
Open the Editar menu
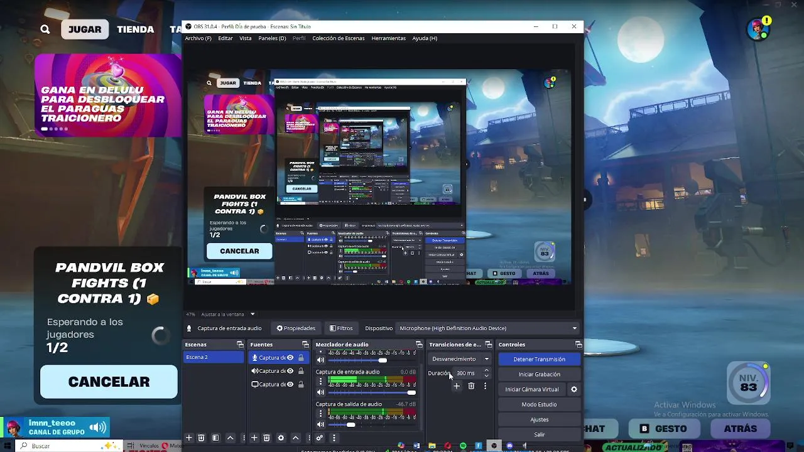pyautogui.click(x=225, y=38)
